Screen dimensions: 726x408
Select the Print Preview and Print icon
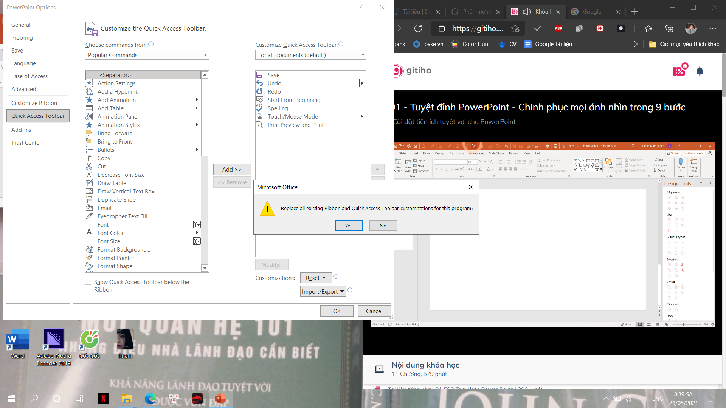click(x=259, y=125)
